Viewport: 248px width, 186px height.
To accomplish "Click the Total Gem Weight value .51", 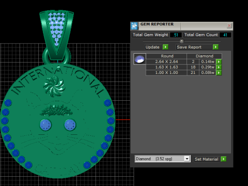I will (176, 35).
